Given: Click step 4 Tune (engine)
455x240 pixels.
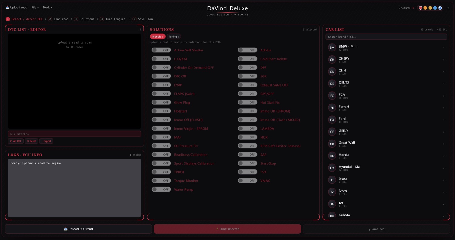Looking at the screenshot, I should click(113, 19).
